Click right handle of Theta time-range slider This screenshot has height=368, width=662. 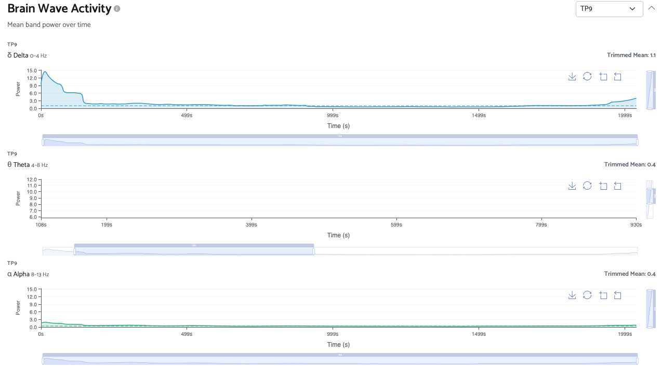click(x=313, y=251)
